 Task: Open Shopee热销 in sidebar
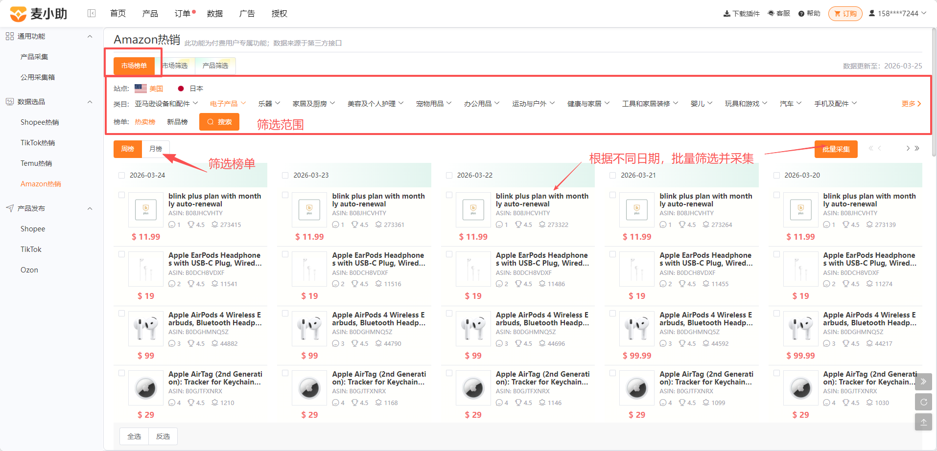(40, 122)
